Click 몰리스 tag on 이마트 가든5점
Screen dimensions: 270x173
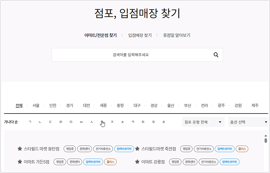[110, 162]
